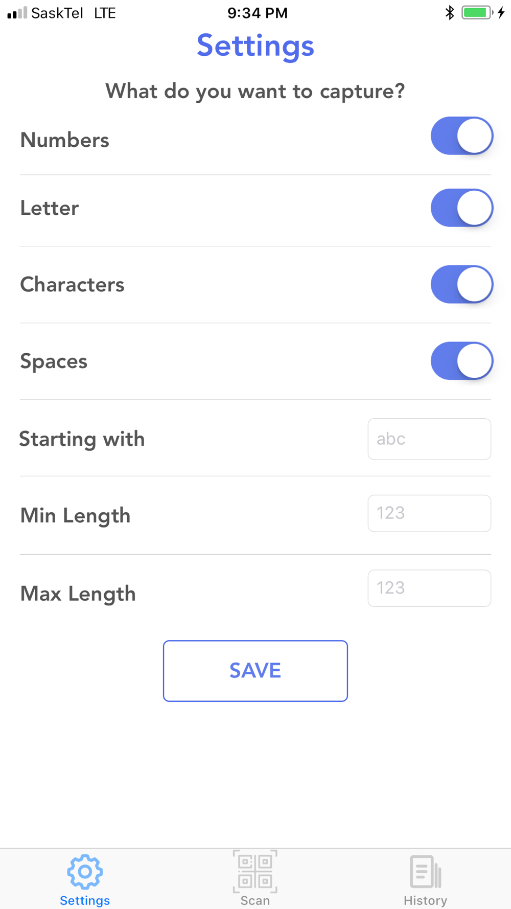The image size is (511, 909).
Task: Tap the Numbers label
Action: 65,140
